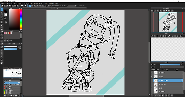The width and height of the screenshot is (185, 97).
Task: Select the Bucket fill tool
Action: [2, 29]
